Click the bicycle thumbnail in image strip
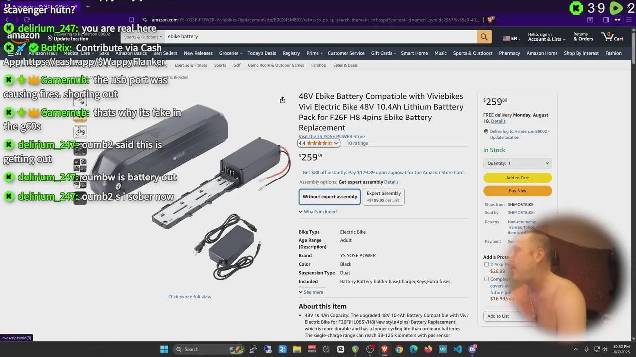The height and width of the screenshot is (357, 636). [x=80, y=132]
